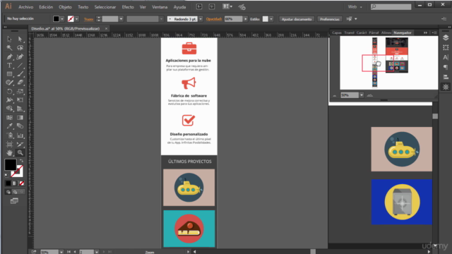The height and width of the screenshot is (254, 452).
Task: Pick the Eraser tool
Action: [20, 83]
